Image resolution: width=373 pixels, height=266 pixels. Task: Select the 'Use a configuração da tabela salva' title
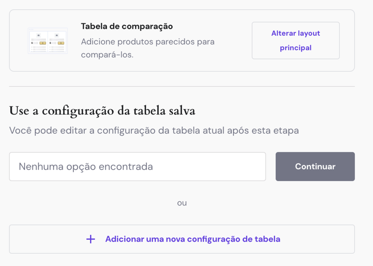pos(102,110)
